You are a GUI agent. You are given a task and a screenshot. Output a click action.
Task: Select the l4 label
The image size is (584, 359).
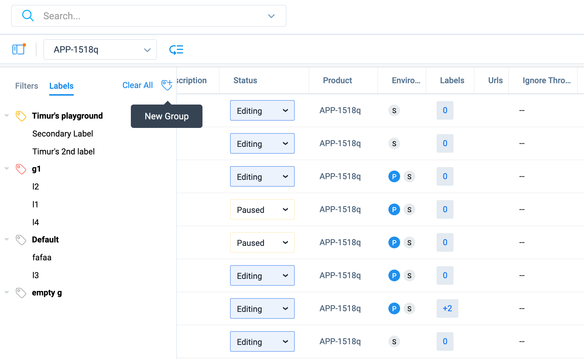pos(35,222)
